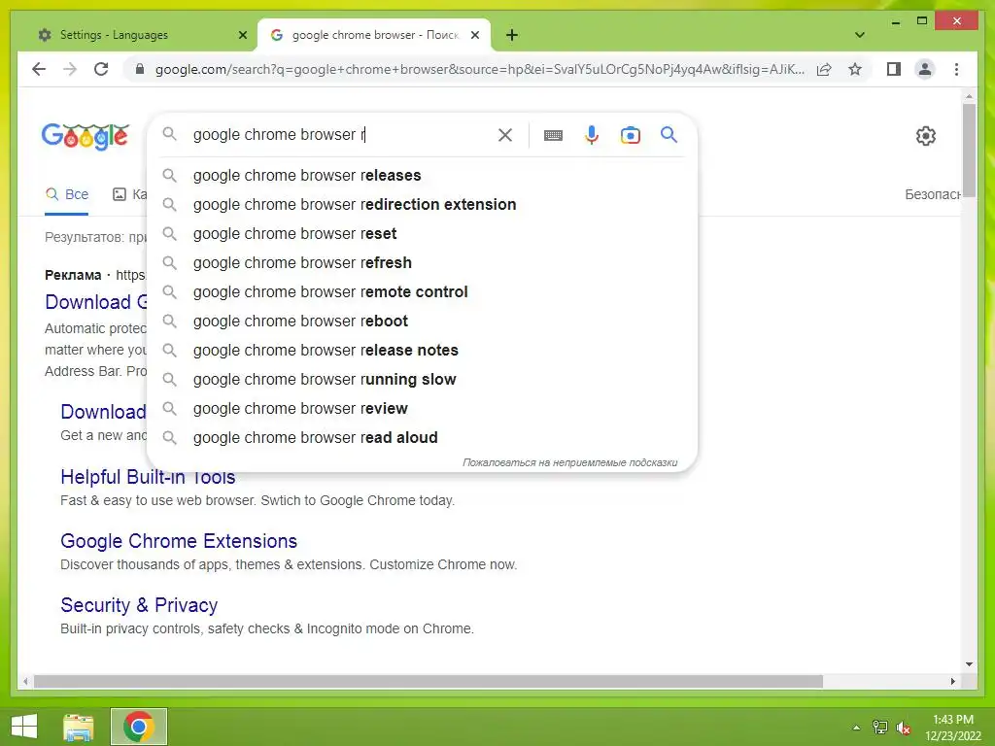Submit search with blue magnifier icon
Image resolution: width=995 pixels, height=746 pixels.
click(669, 134)
